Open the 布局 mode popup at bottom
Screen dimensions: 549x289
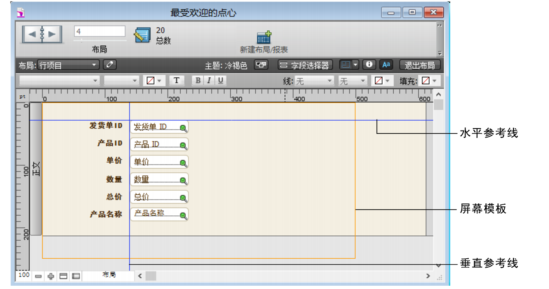pos(109,275)
